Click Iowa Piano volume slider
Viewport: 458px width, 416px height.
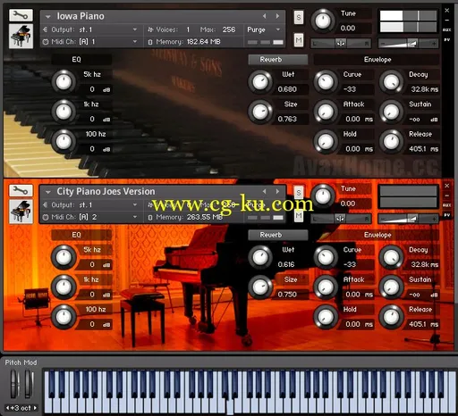(408, 44)
